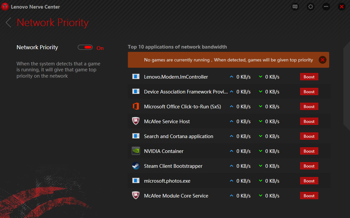The image size is (350, 218).
Task: Click the McAfee Module Core Service icon
Action: coord(136,196)
